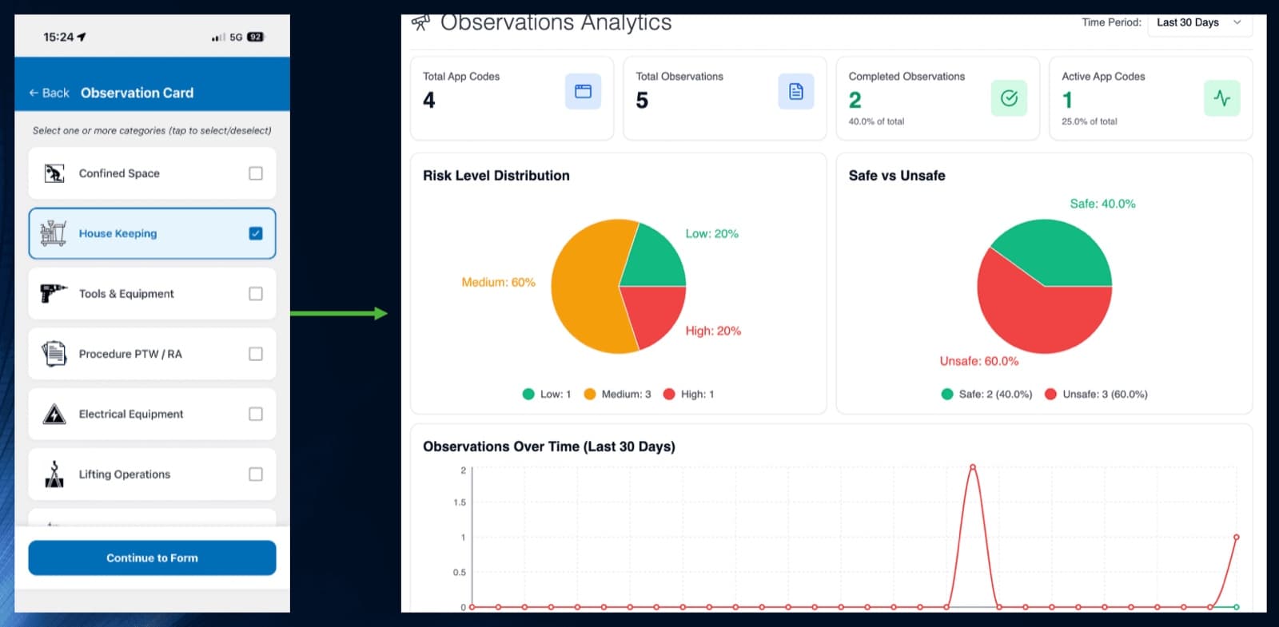Click the green Safe legend dot
The image size is (1279, 627).
pos(947,394)
